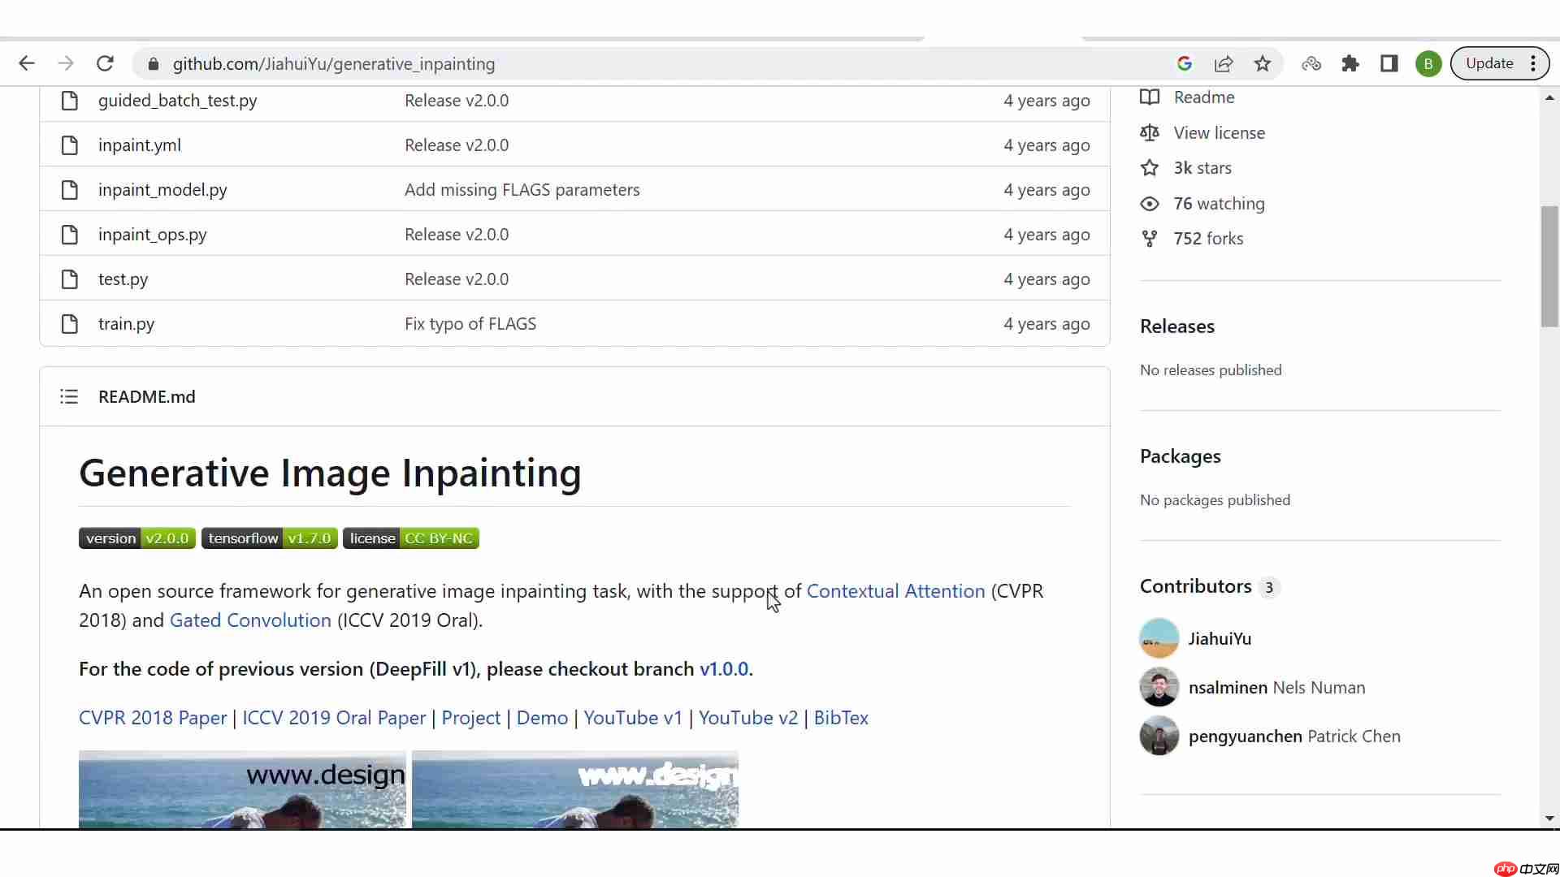This screenshot has height=877, width=1560.
Task: Open inpaint_ops.py file
Action: [152, 235]
